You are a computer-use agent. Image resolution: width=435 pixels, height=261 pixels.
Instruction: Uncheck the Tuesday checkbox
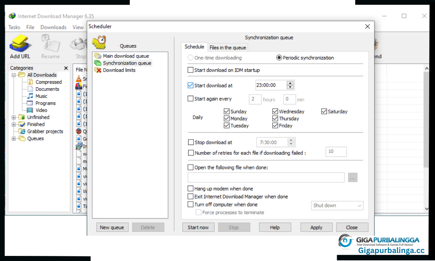[227, 125]
